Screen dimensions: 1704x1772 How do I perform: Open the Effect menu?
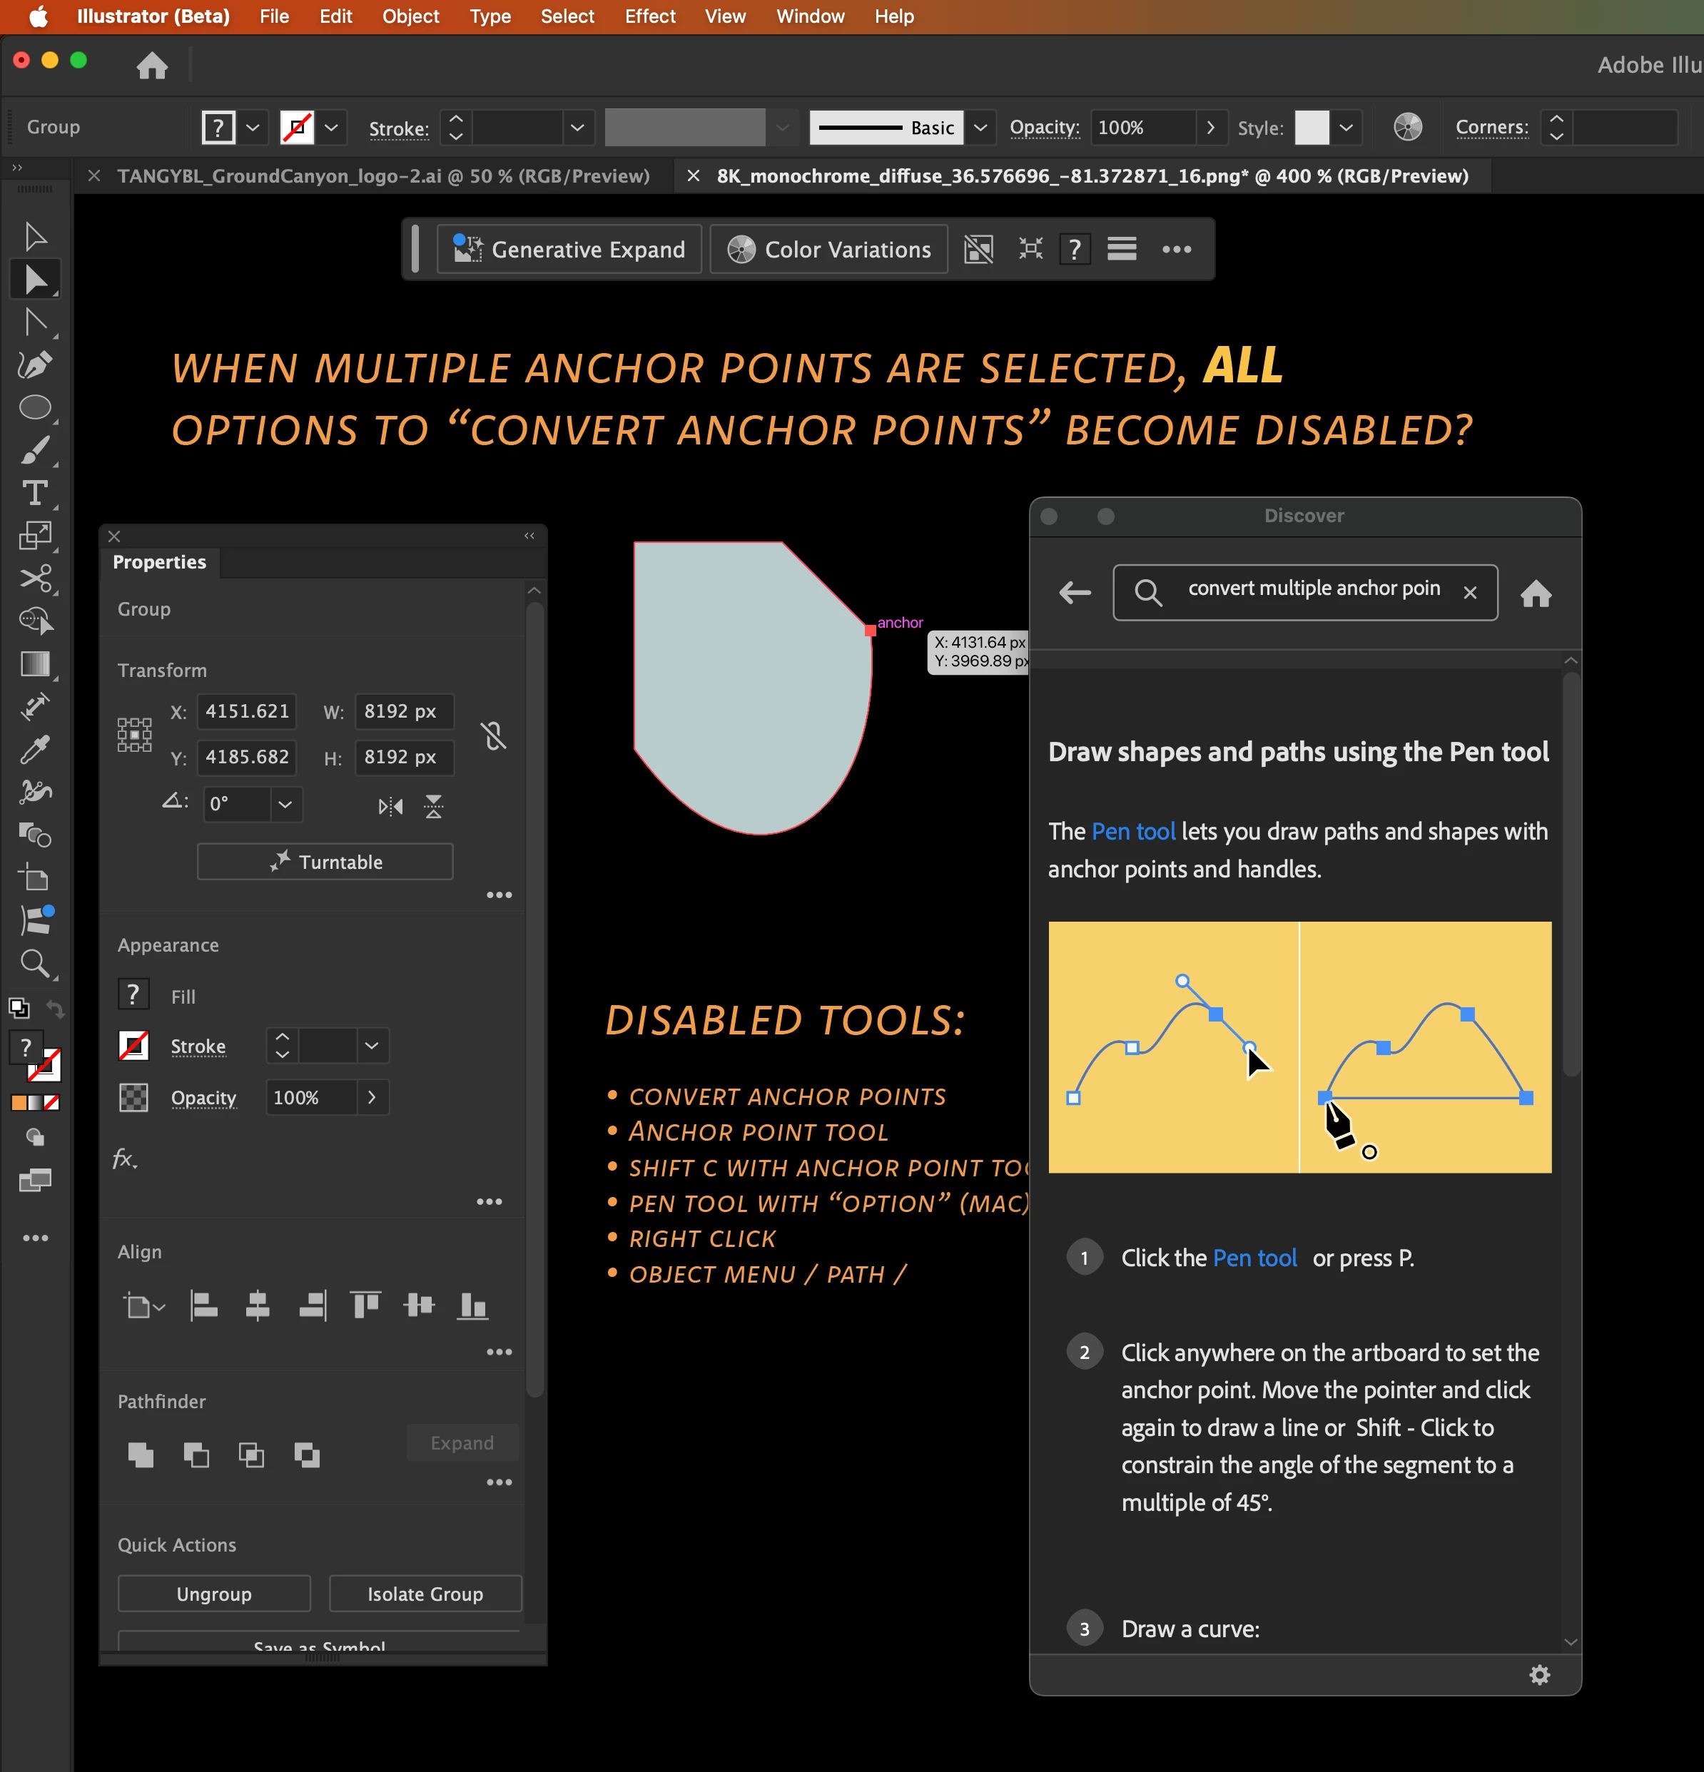click(649, 16)
